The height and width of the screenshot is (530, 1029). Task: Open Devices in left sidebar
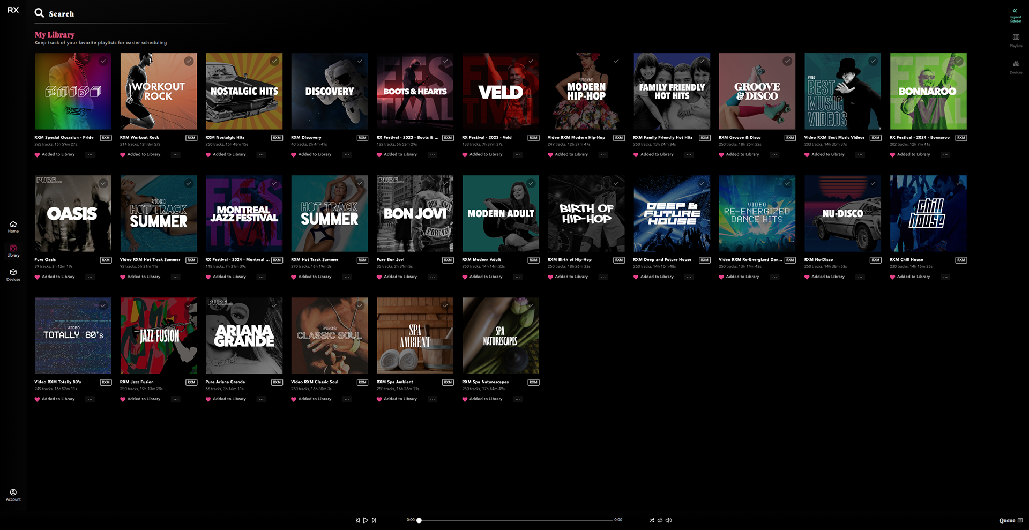[x=13, y=275]
